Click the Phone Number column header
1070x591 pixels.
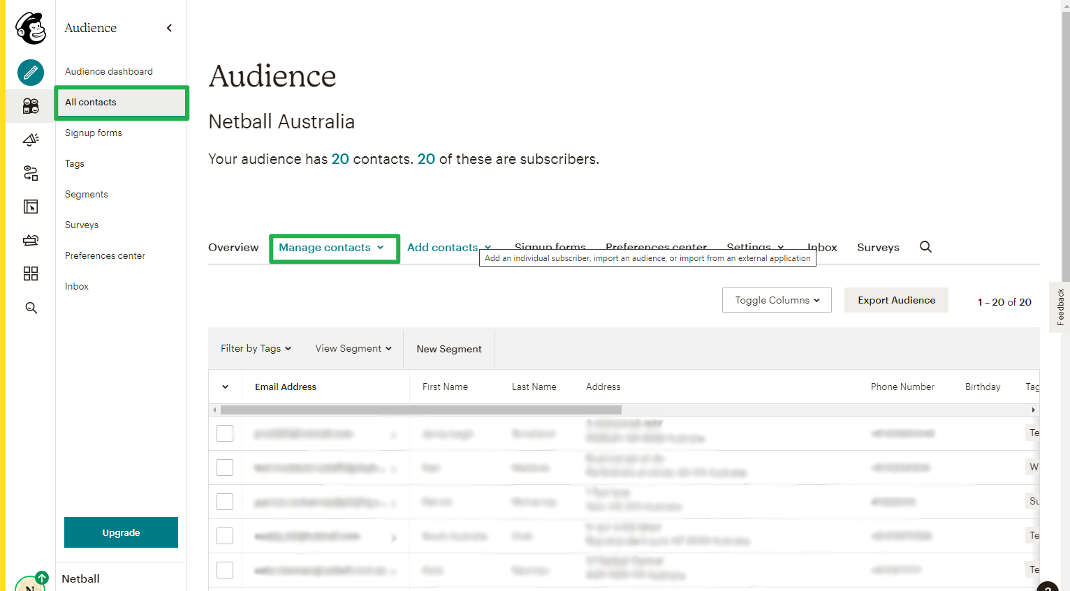point(902,387)
